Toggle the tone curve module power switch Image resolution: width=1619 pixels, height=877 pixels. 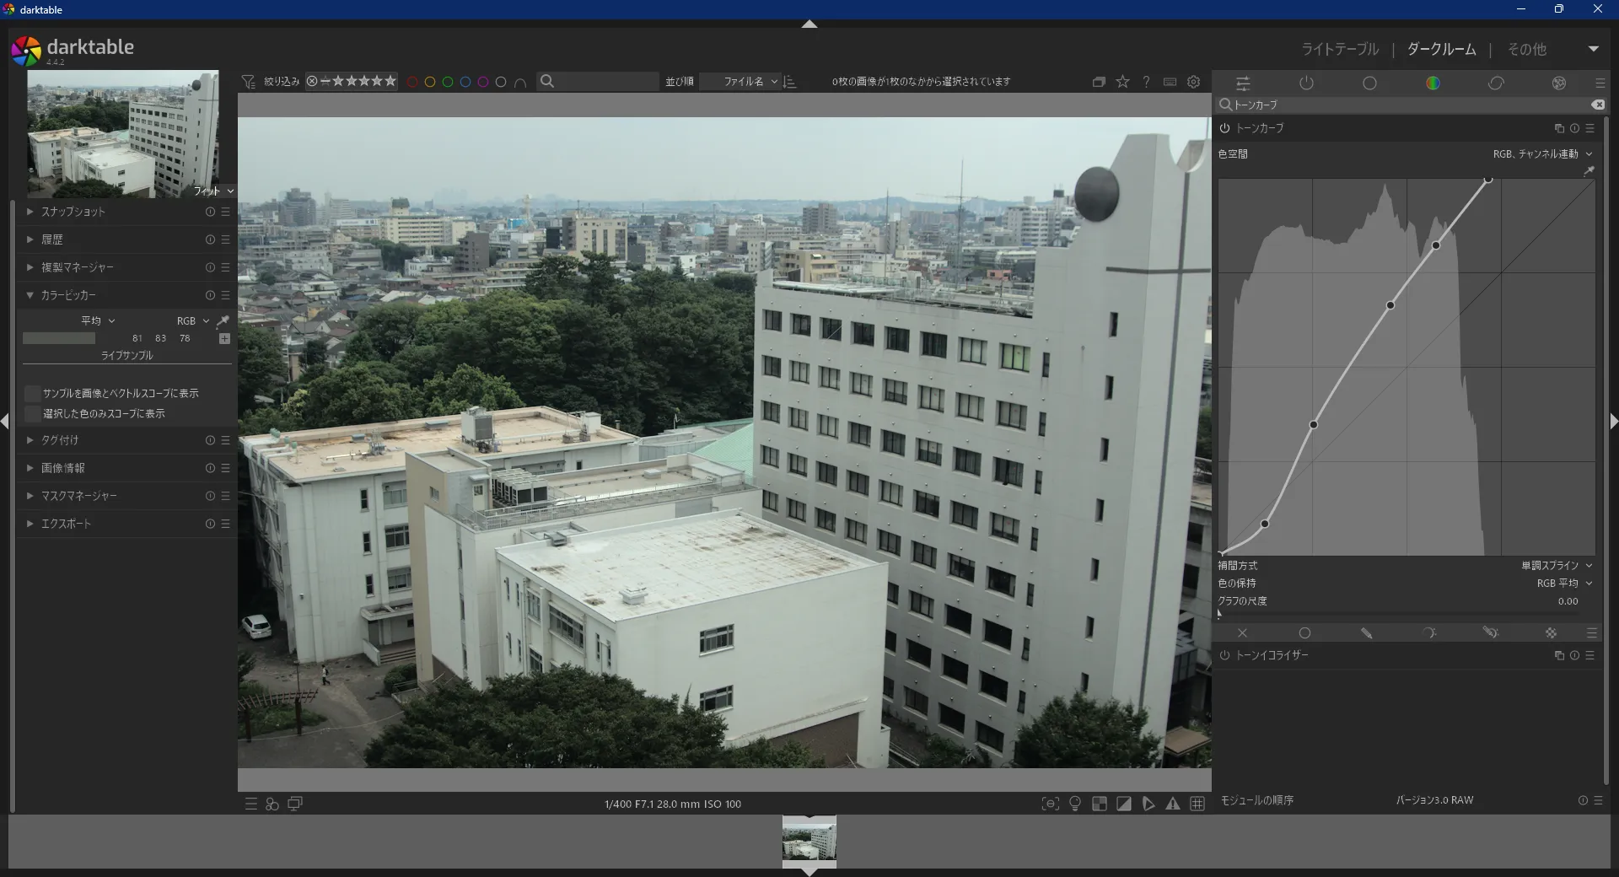click(x=1224, y=128)
